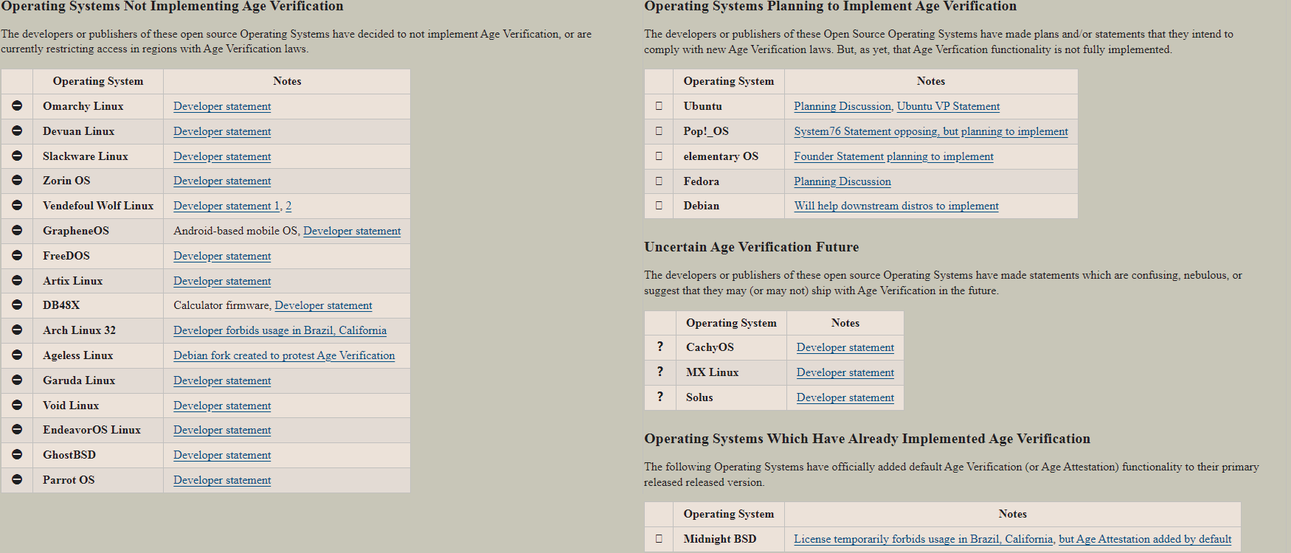Click the status symbol beside Fedora
Viewport: 1291px width, 553px height.
(x=660, y=181)
